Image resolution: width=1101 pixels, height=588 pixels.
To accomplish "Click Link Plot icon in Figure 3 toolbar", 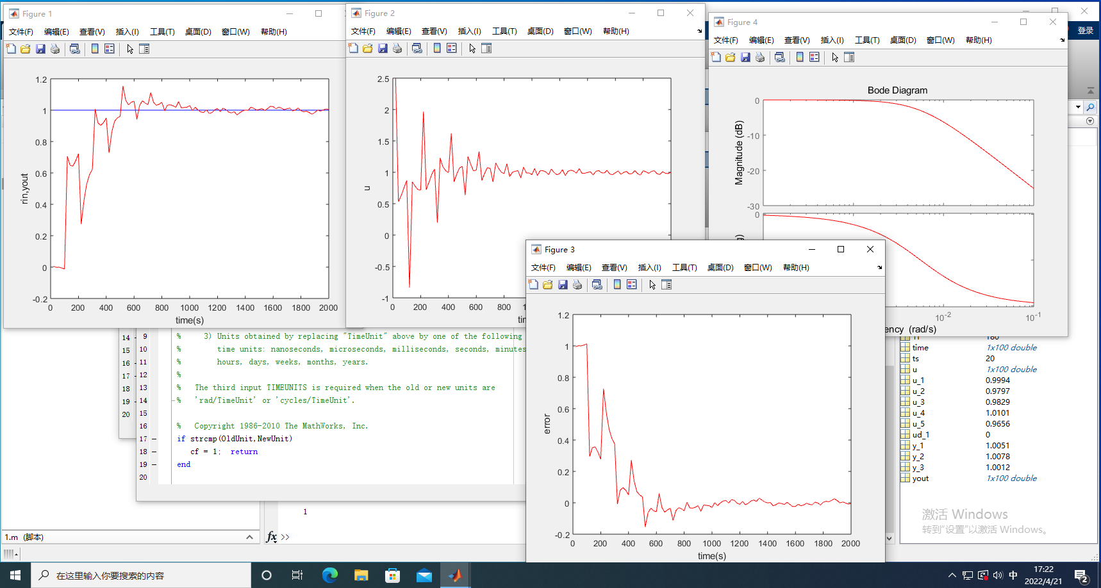I will 597,284.
